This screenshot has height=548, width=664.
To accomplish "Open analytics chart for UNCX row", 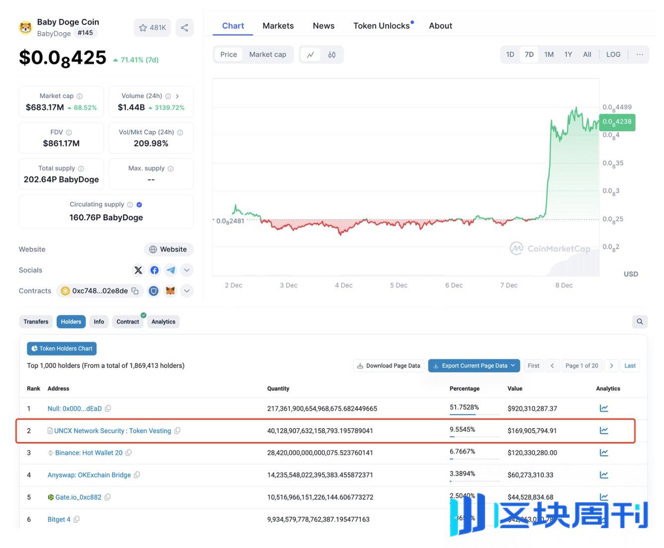I will tap(604, 431).
